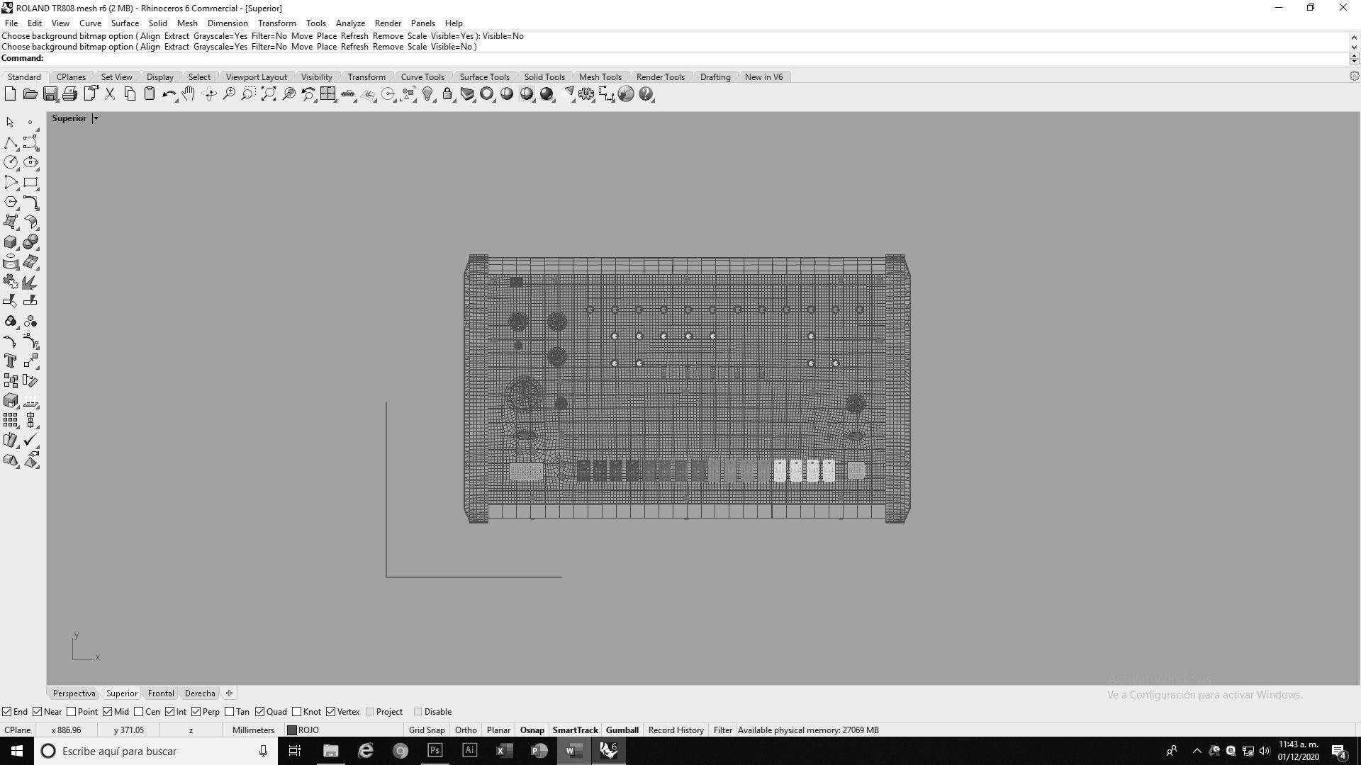Switch to the Surface Tools toolbar tab
This screenshot has width=1361, height=765.
click(x=484, y=77)
